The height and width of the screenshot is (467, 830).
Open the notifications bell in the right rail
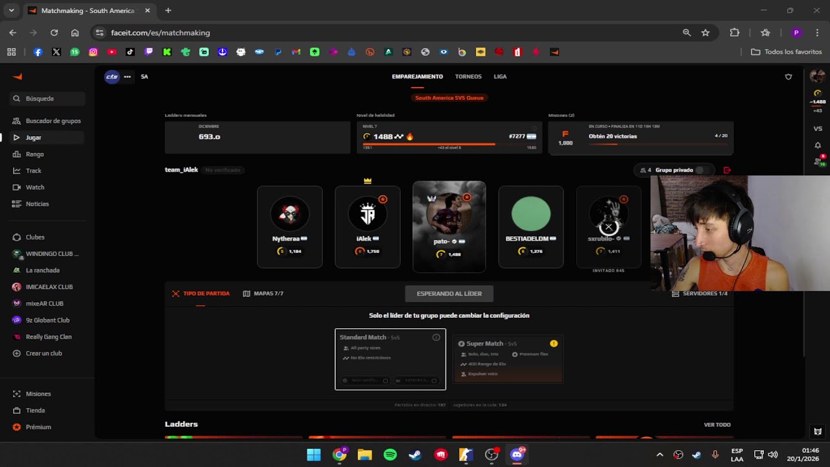pos(818,145)
